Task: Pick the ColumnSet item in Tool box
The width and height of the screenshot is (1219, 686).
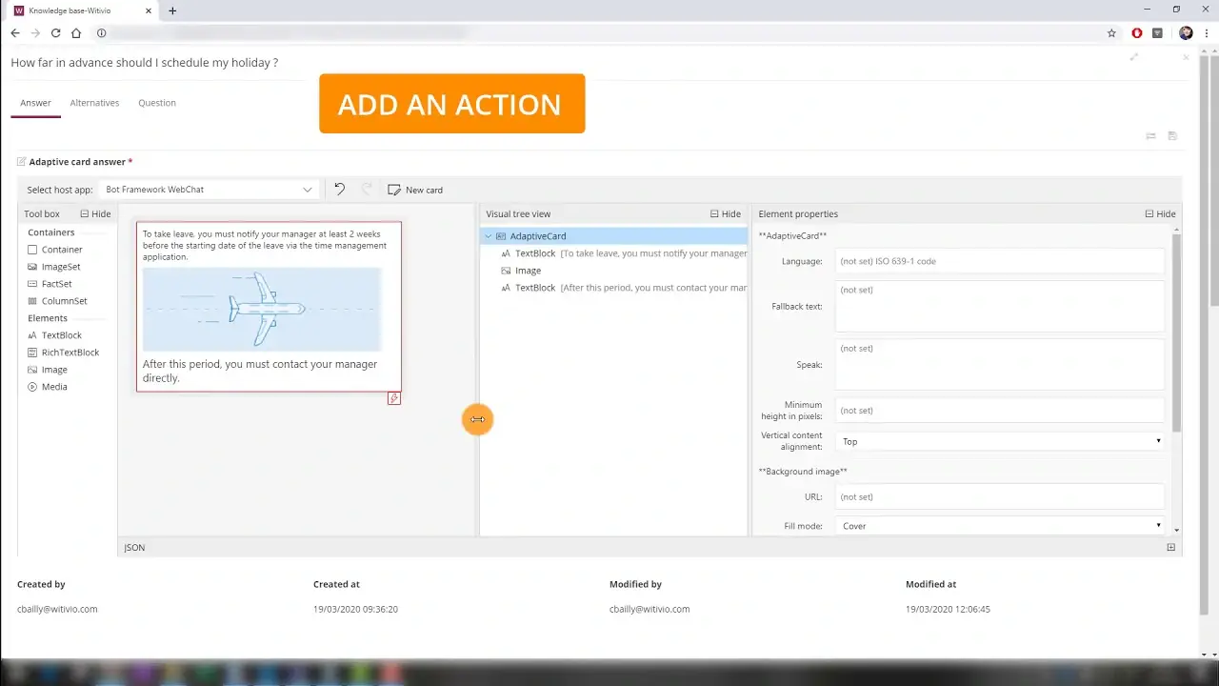Action: coord(57,301)
